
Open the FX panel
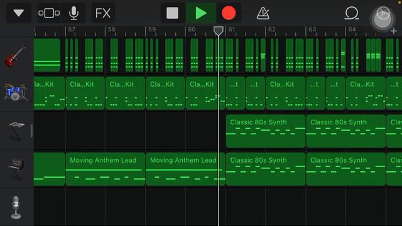coord(103,13)
